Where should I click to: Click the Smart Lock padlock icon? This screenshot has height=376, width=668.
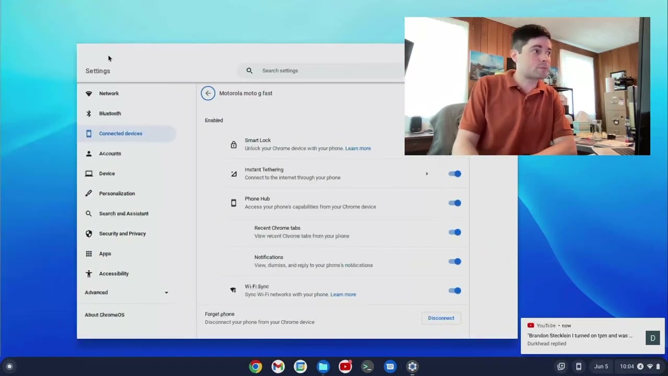click(x=233, y=145)
